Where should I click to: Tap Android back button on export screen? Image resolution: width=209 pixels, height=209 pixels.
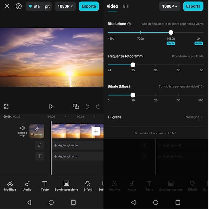click(x=133, y=202)
